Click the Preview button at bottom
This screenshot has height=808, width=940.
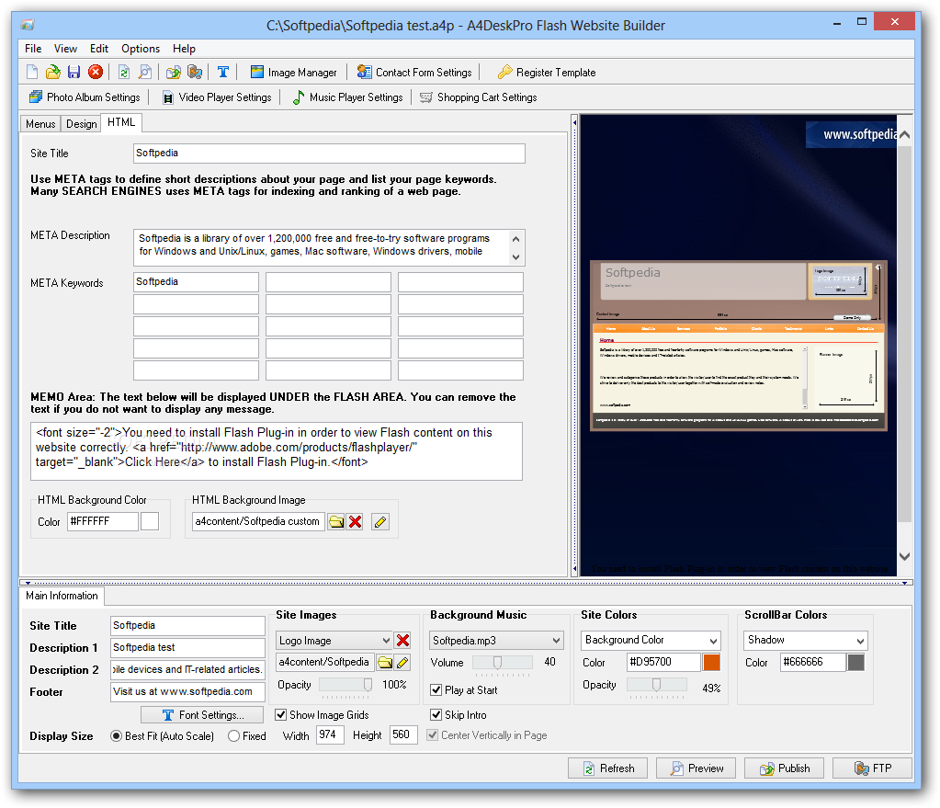click(x=696, y=768)
